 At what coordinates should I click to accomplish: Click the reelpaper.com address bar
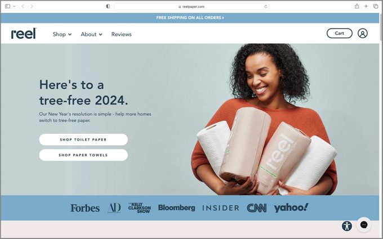tap(191, 7)
